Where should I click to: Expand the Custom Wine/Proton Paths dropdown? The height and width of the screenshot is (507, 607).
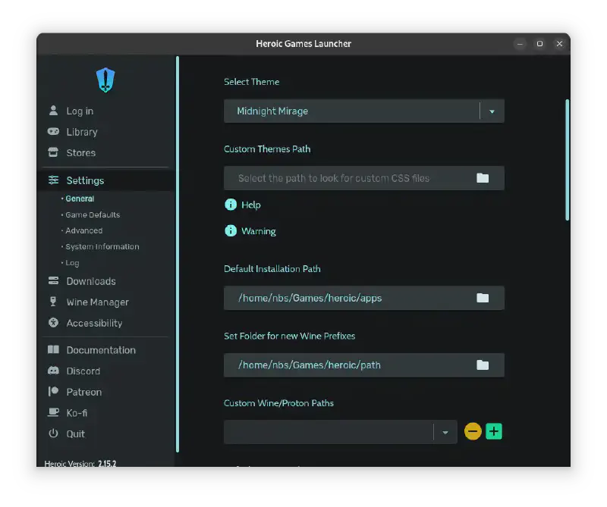click(445, 432)
